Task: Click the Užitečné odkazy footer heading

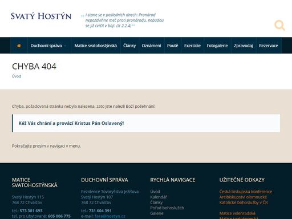Action: 242,180
